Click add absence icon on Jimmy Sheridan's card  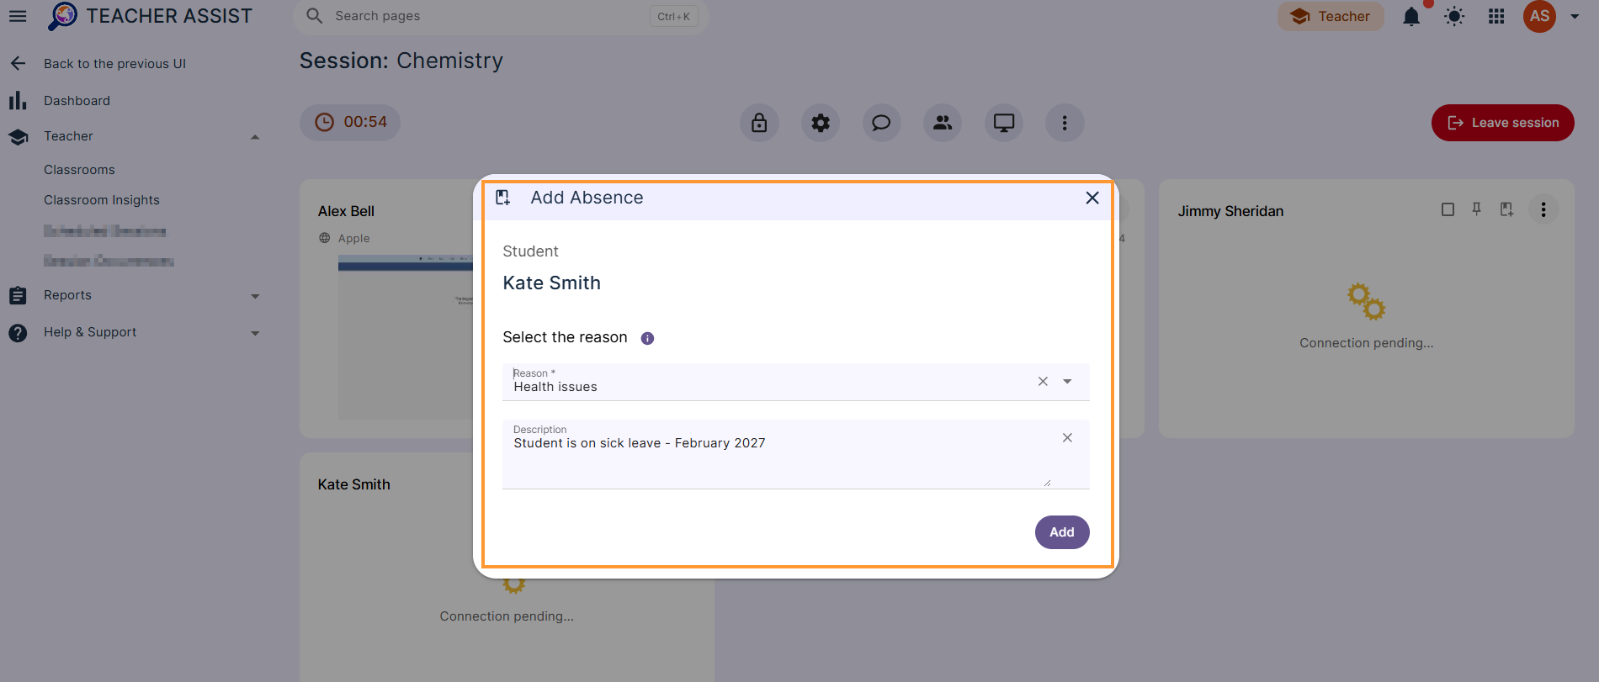1506,209
